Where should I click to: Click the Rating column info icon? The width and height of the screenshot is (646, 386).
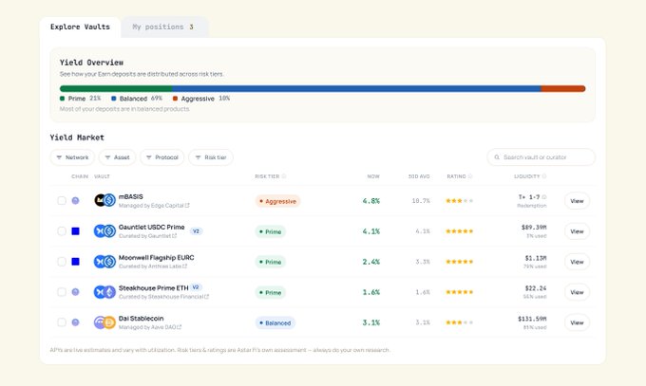470,176
